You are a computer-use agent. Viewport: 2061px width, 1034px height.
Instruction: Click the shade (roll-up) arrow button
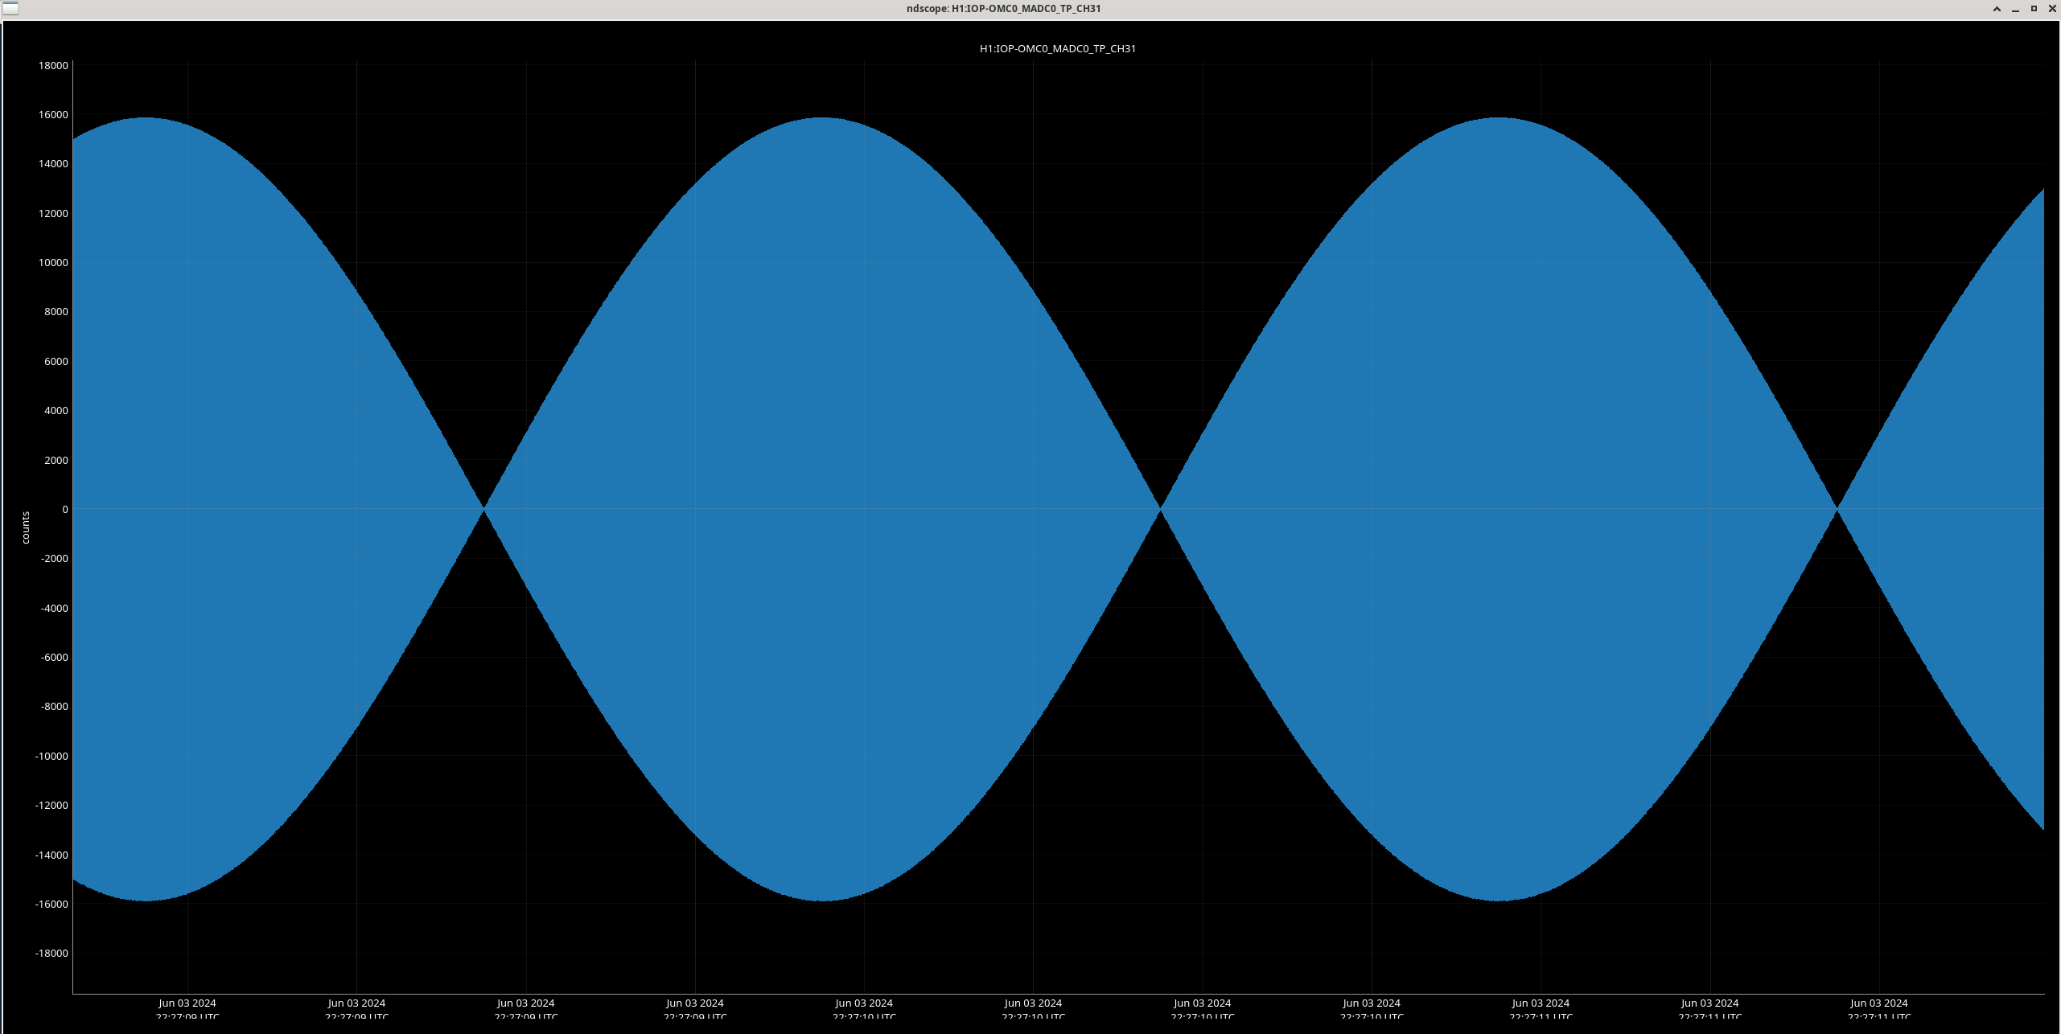1997,9
